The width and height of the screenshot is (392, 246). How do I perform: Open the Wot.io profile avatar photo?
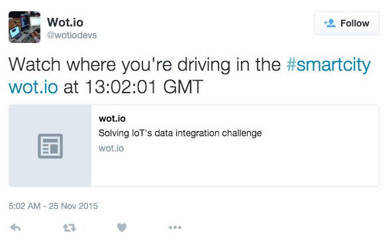coord(24,27)
